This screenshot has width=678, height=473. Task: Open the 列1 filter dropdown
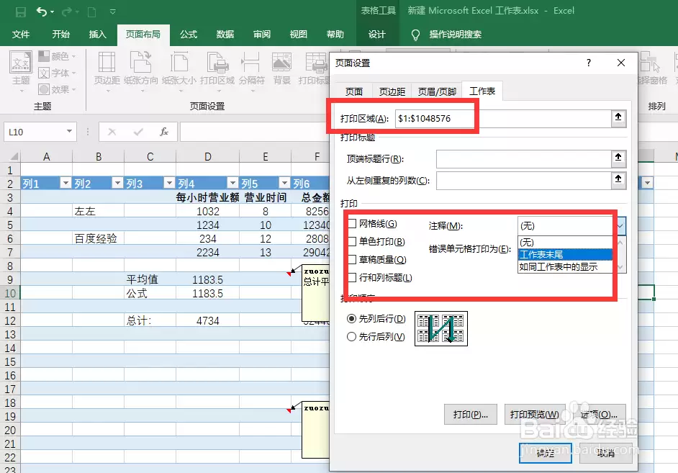point(65,183)
